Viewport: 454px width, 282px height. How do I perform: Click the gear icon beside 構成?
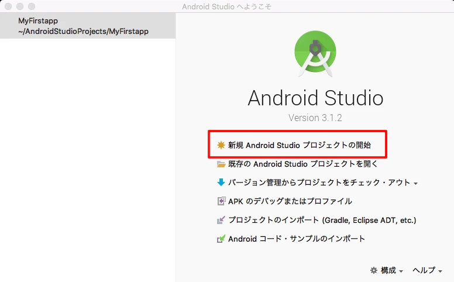click(x=374, y=270)
